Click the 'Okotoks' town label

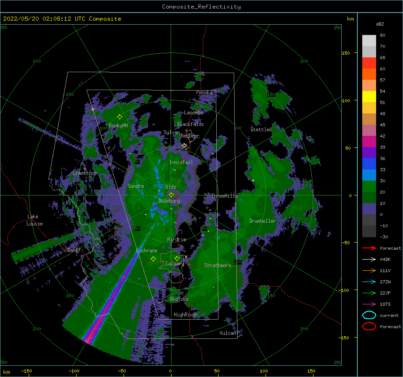pyautogui.click(x=179, y=299)
